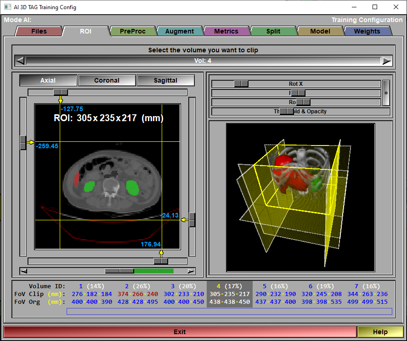Click FoV Clip value 374·266·240
The height and width of the screenshot is (341, 407).
click(x=137, y=294)
